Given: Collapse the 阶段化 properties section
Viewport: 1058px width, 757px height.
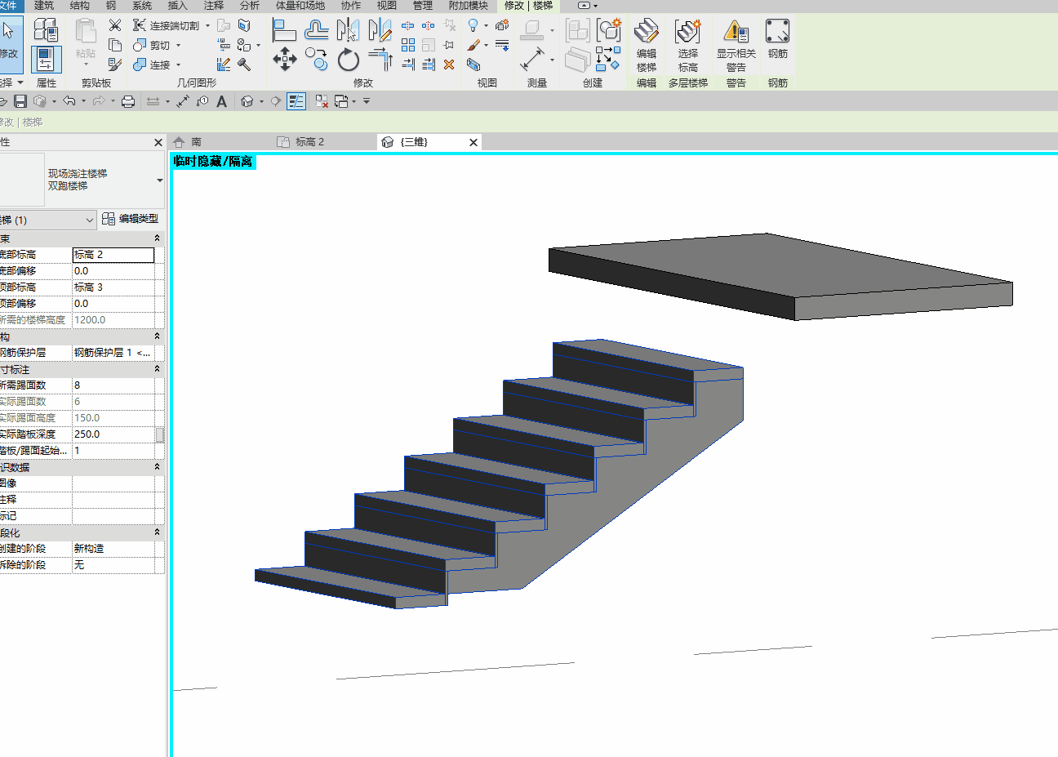Looking at the screenshot, I should tap(158, 532).
